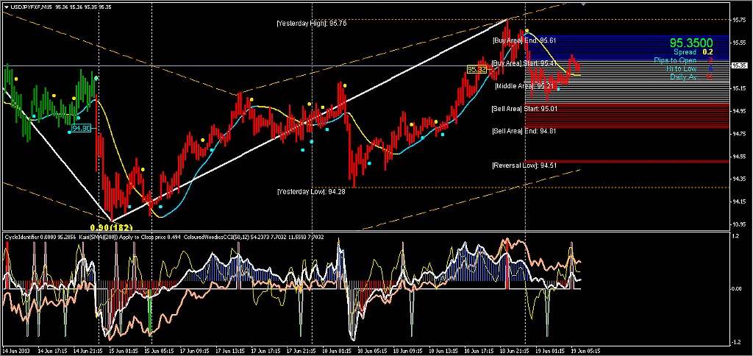Click the 94.95 price axis value
Viewport: 753px width, 356px height.
coord(740,112)
